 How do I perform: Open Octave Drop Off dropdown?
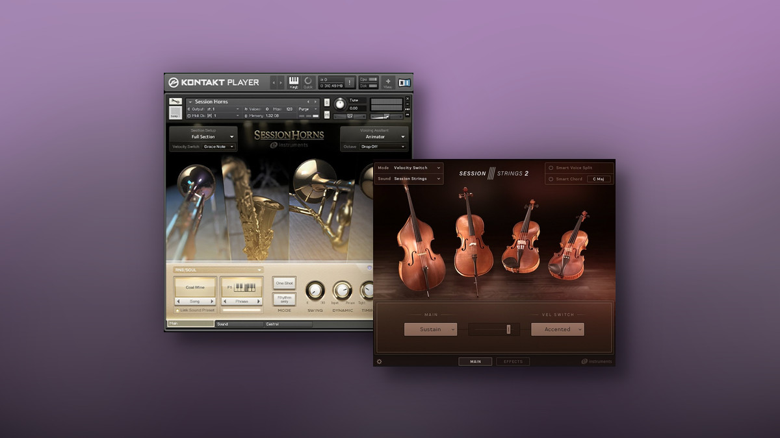tap(383, 147)
